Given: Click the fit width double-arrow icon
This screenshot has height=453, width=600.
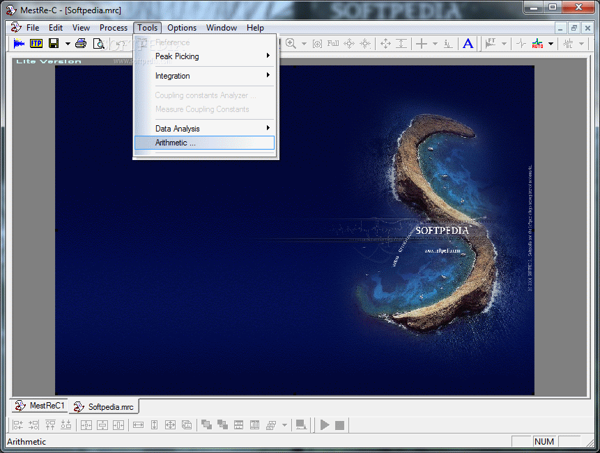Looking at the screenshot, I should pyautogui.click(x=139, y=425).
